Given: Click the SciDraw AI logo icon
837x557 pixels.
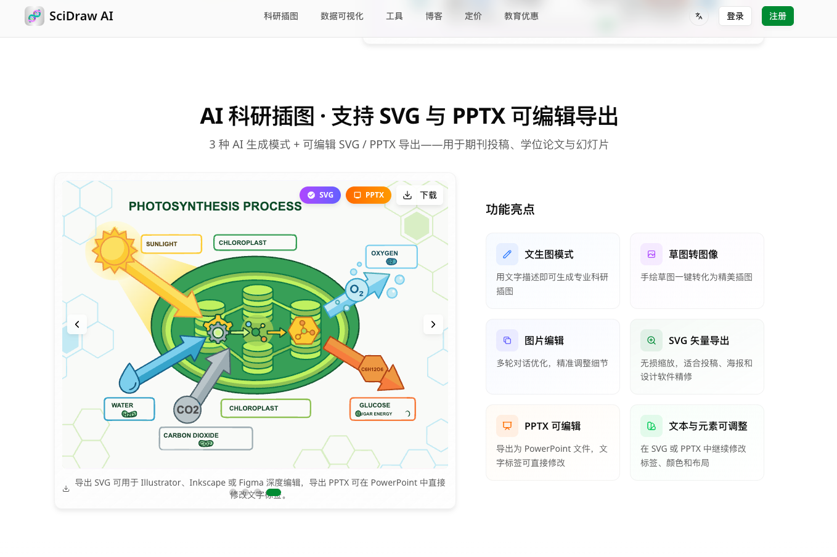Looking at the screenshot, I should (35, 16).
